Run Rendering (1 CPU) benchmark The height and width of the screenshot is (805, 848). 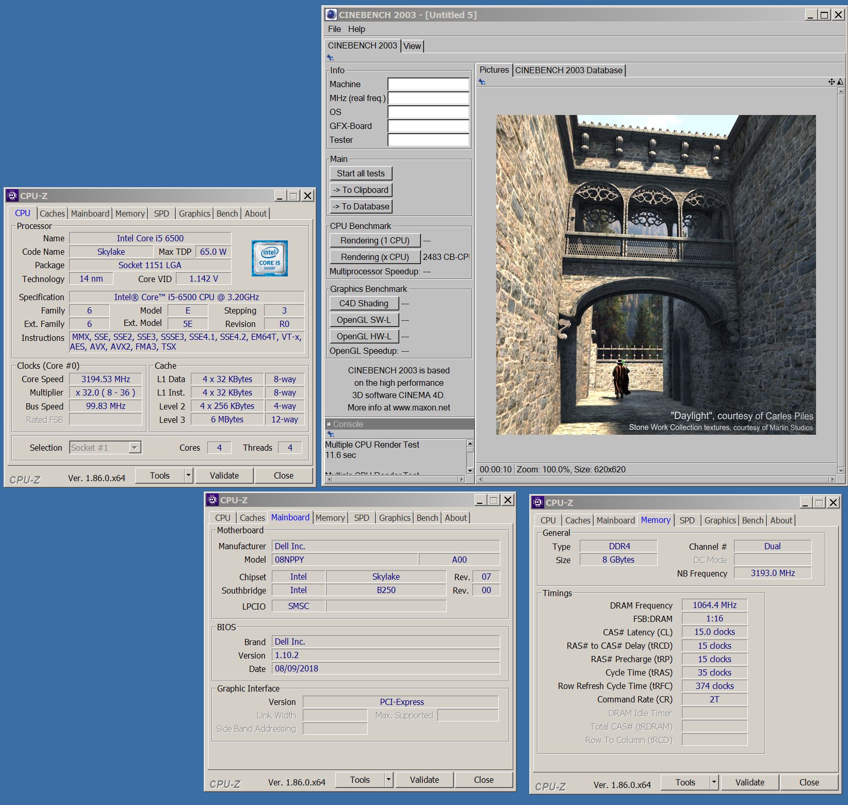(375, 240)
